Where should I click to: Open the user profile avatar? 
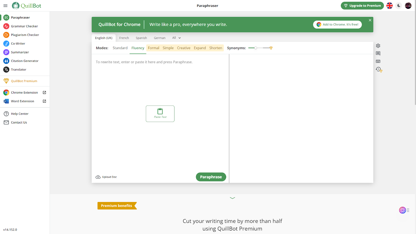tap(408, 5)
